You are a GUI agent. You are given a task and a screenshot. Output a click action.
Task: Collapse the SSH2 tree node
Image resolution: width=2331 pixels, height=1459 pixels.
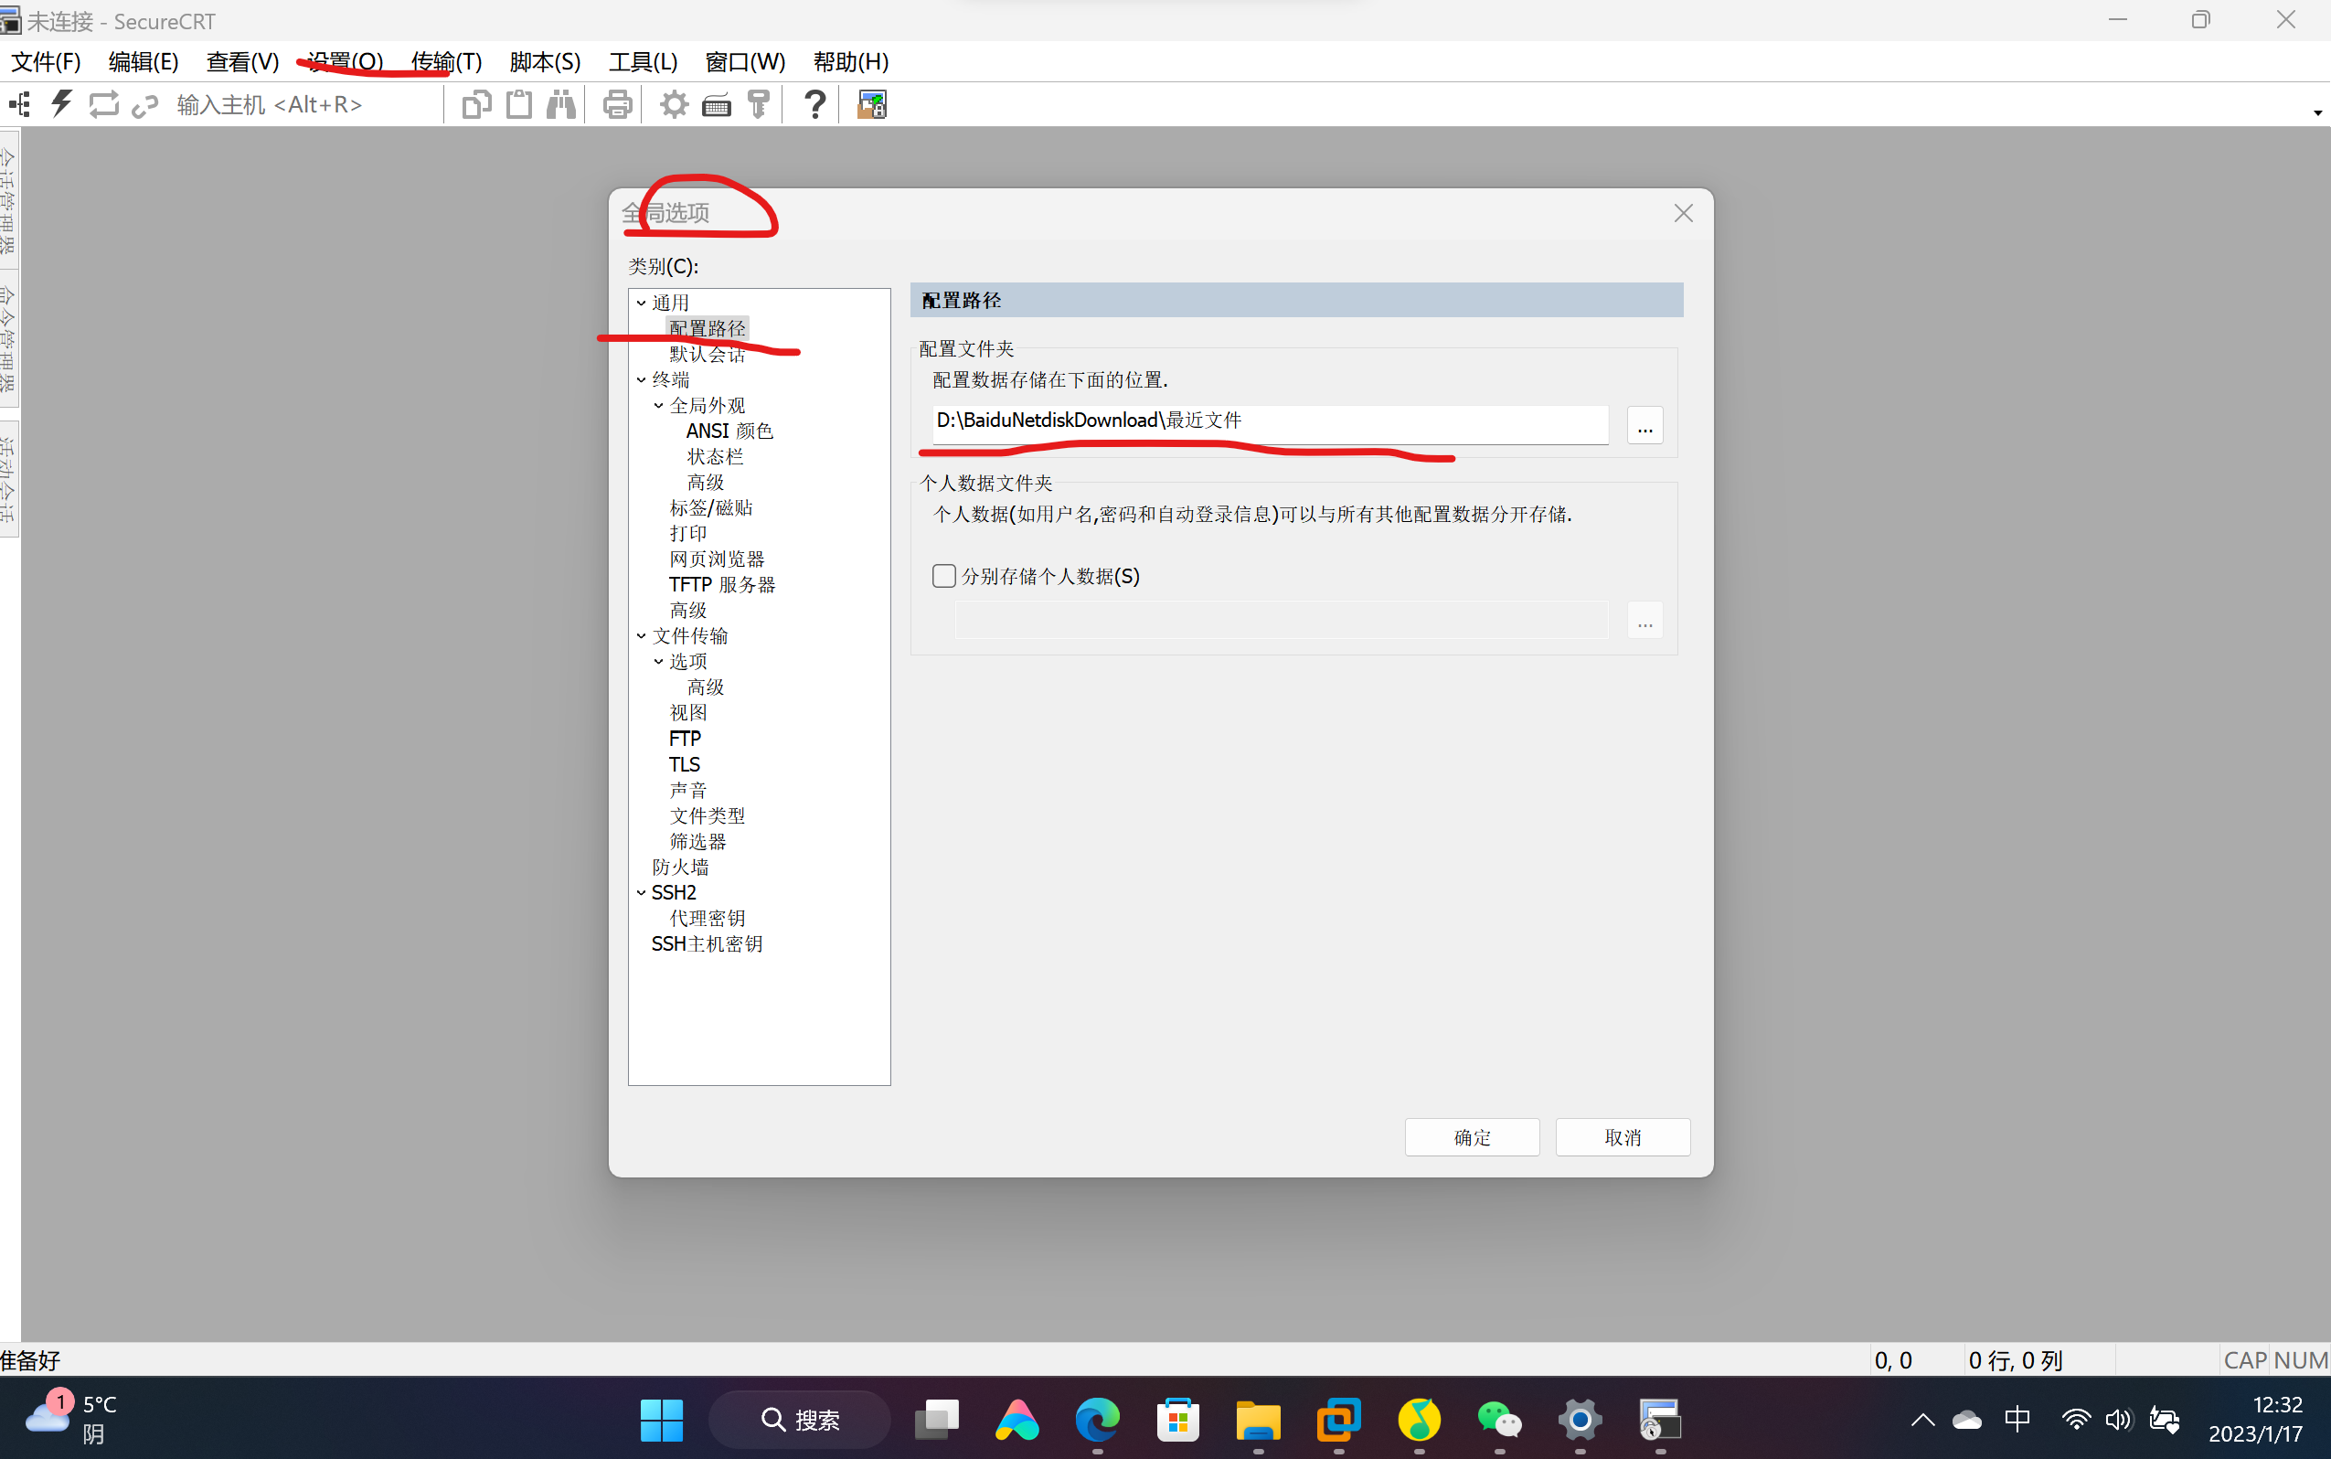click(641, 892)
